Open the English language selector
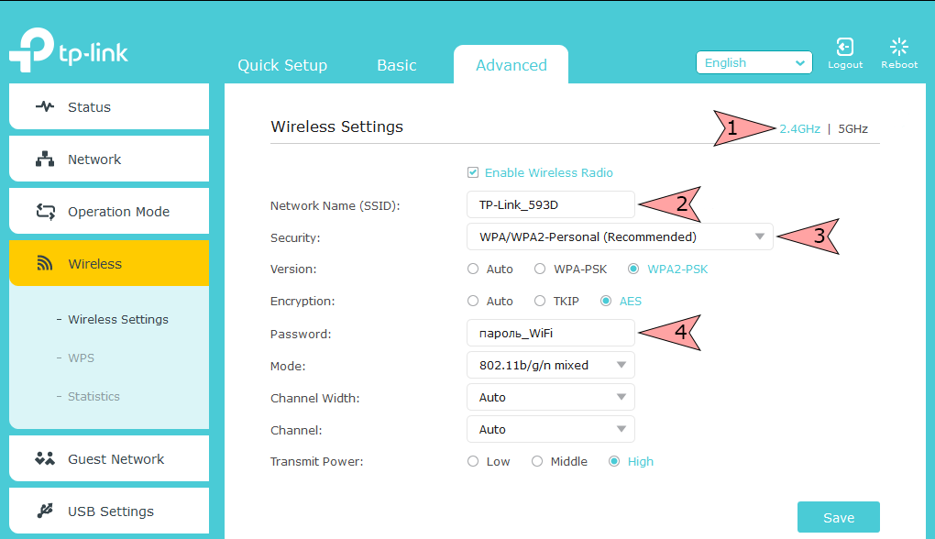The width and height of the screenshot is (935, 539). 753,62
